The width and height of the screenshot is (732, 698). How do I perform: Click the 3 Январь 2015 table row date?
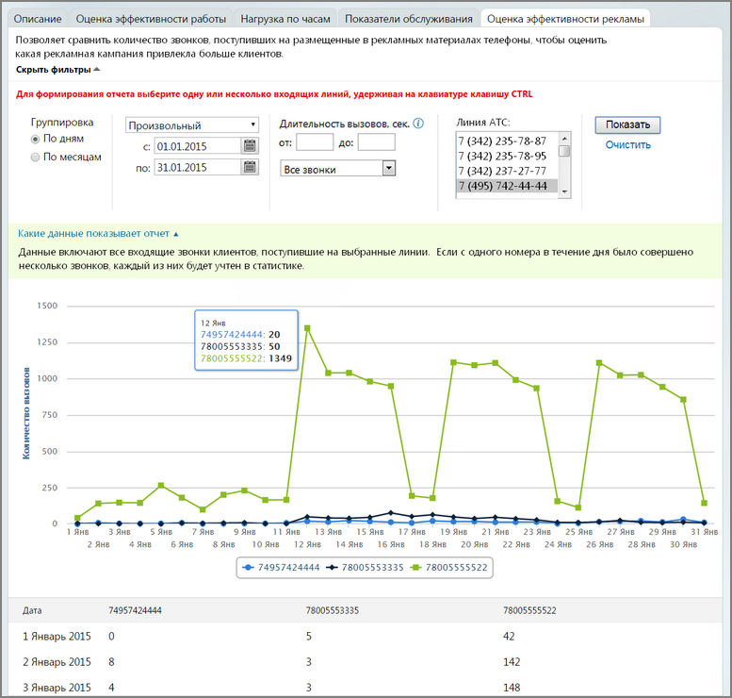[57, 688]
